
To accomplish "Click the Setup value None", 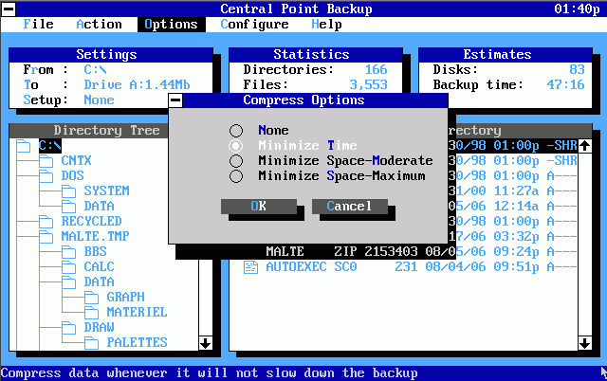I will click(99, 100).
